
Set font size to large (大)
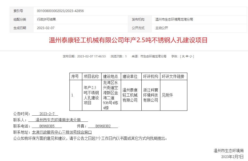pyautogui.click(x=183, y=56)
